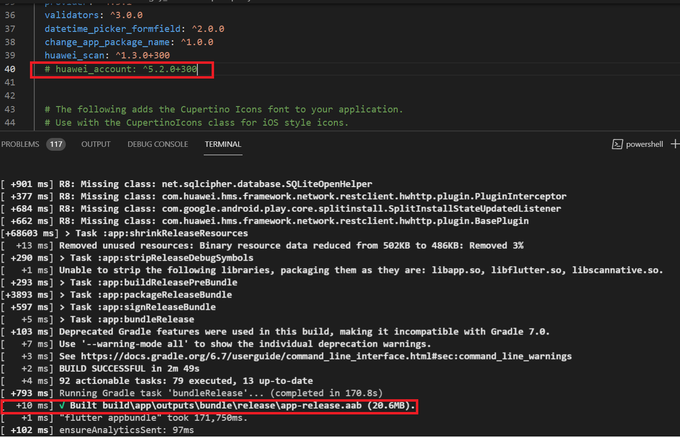
Task: Click the Missing class net.sqlcipher.database.SQLiteOpenHelper line
Action: point(187,184)
